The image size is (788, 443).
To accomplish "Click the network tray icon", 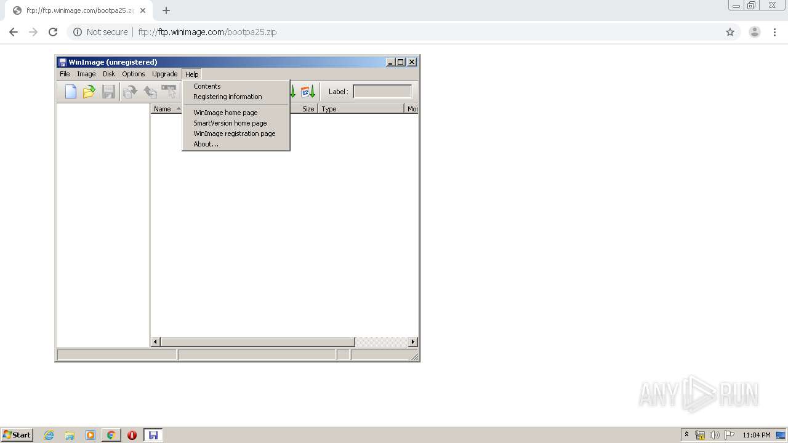I will click(700, 435).
